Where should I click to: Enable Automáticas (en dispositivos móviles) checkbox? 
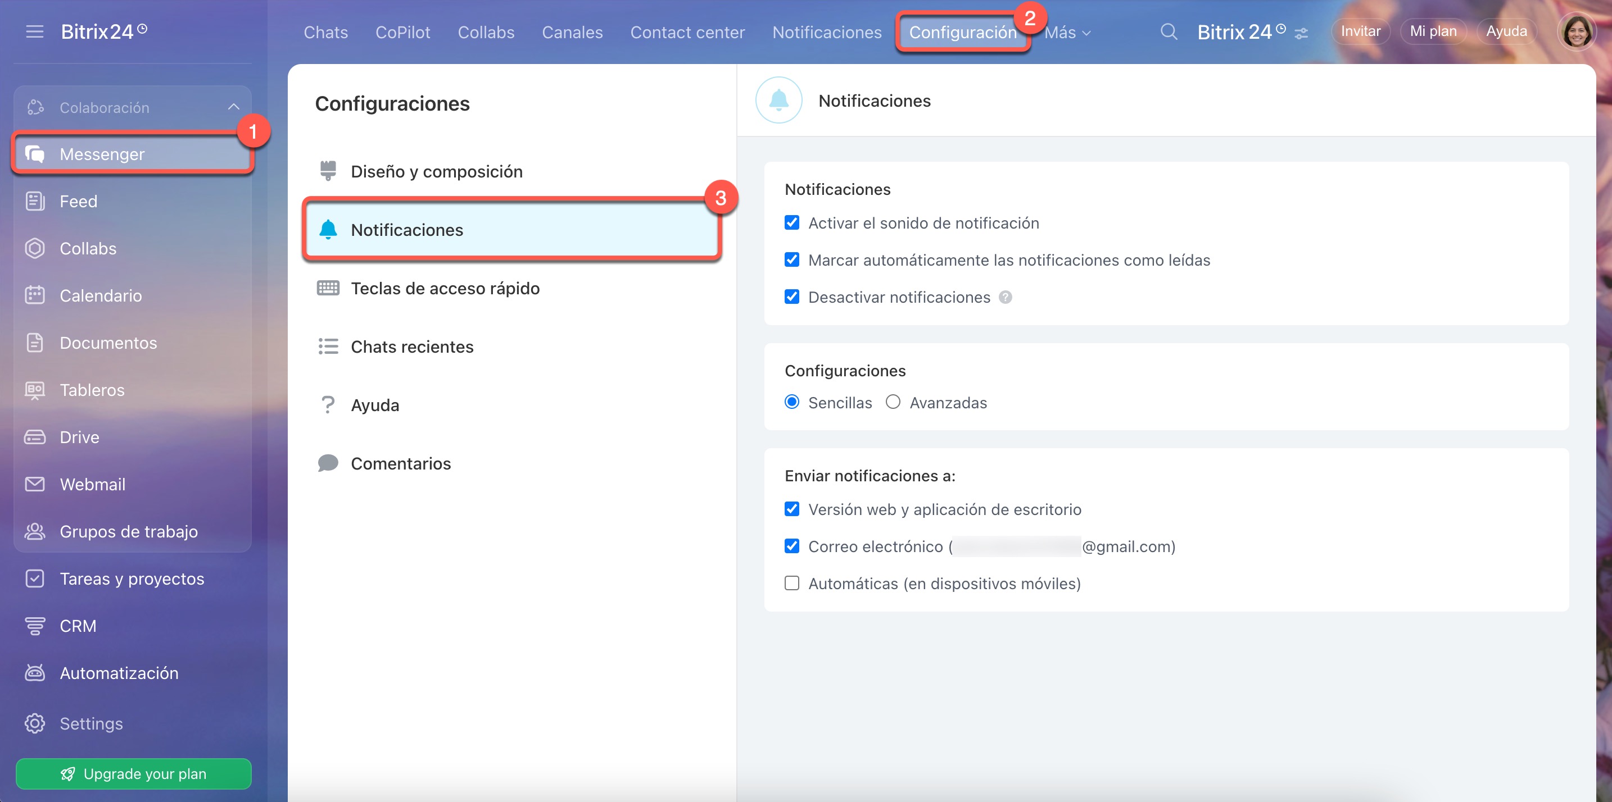coord(793,583)
